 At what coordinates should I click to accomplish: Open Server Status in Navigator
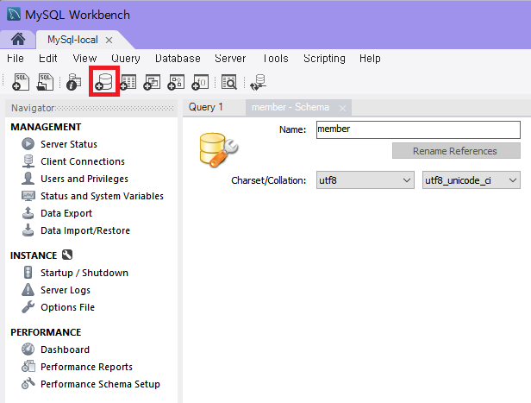69,144
